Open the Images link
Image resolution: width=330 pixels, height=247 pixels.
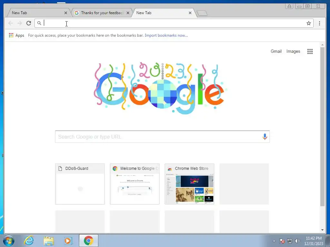[x=293, y=51]
